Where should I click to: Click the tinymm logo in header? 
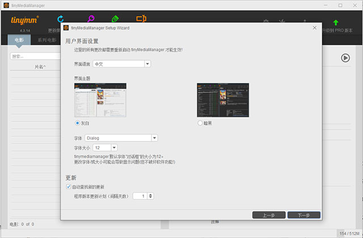22,22
